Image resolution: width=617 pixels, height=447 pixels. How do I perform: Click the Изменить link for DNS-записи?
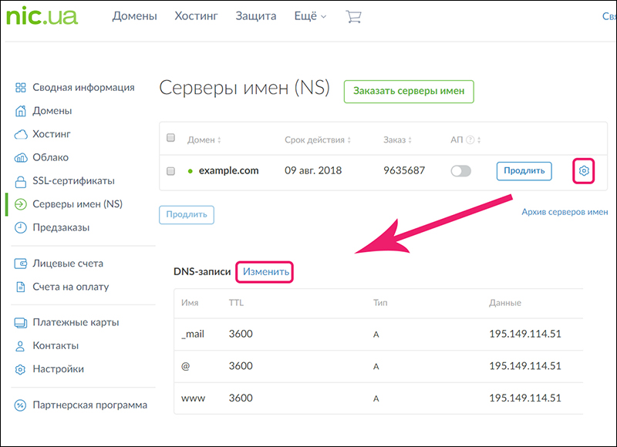(x=266, y=272)
